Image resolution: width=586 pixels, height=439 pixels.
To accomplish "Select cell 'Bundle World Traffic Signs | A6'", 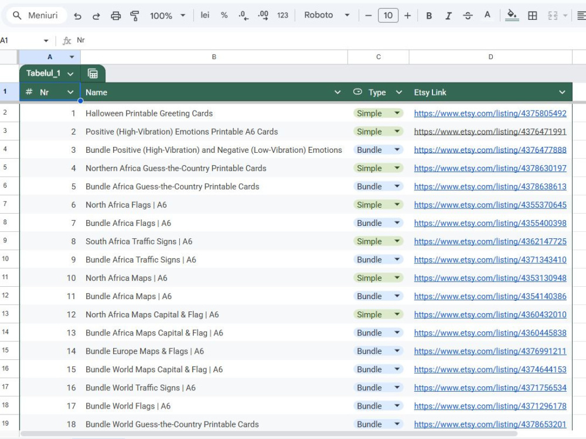I will click(214, 388).
